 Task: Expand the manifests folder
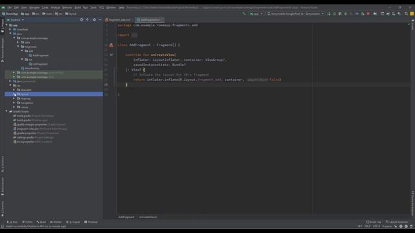click(10, 29)
